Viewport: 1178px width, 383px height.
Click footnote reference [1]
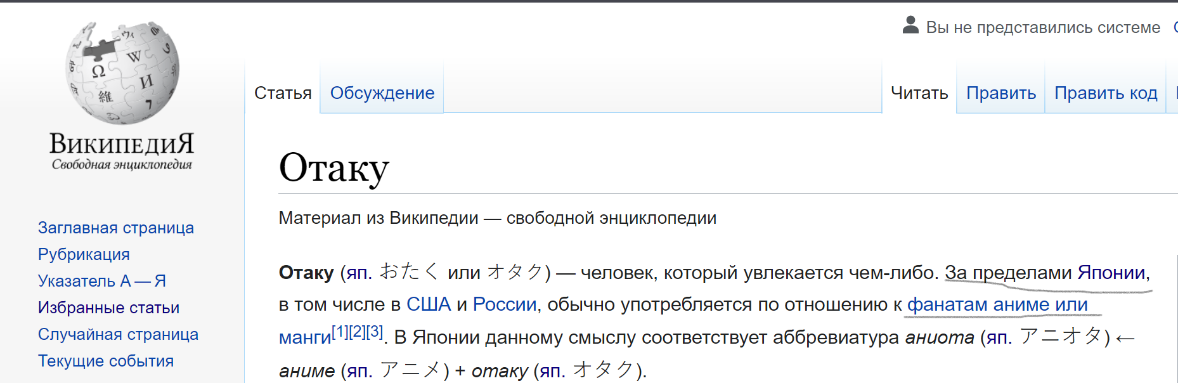(x=340, y=331)
